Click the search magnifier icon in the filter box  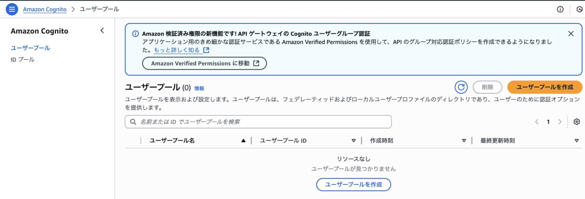pos(133,121)
